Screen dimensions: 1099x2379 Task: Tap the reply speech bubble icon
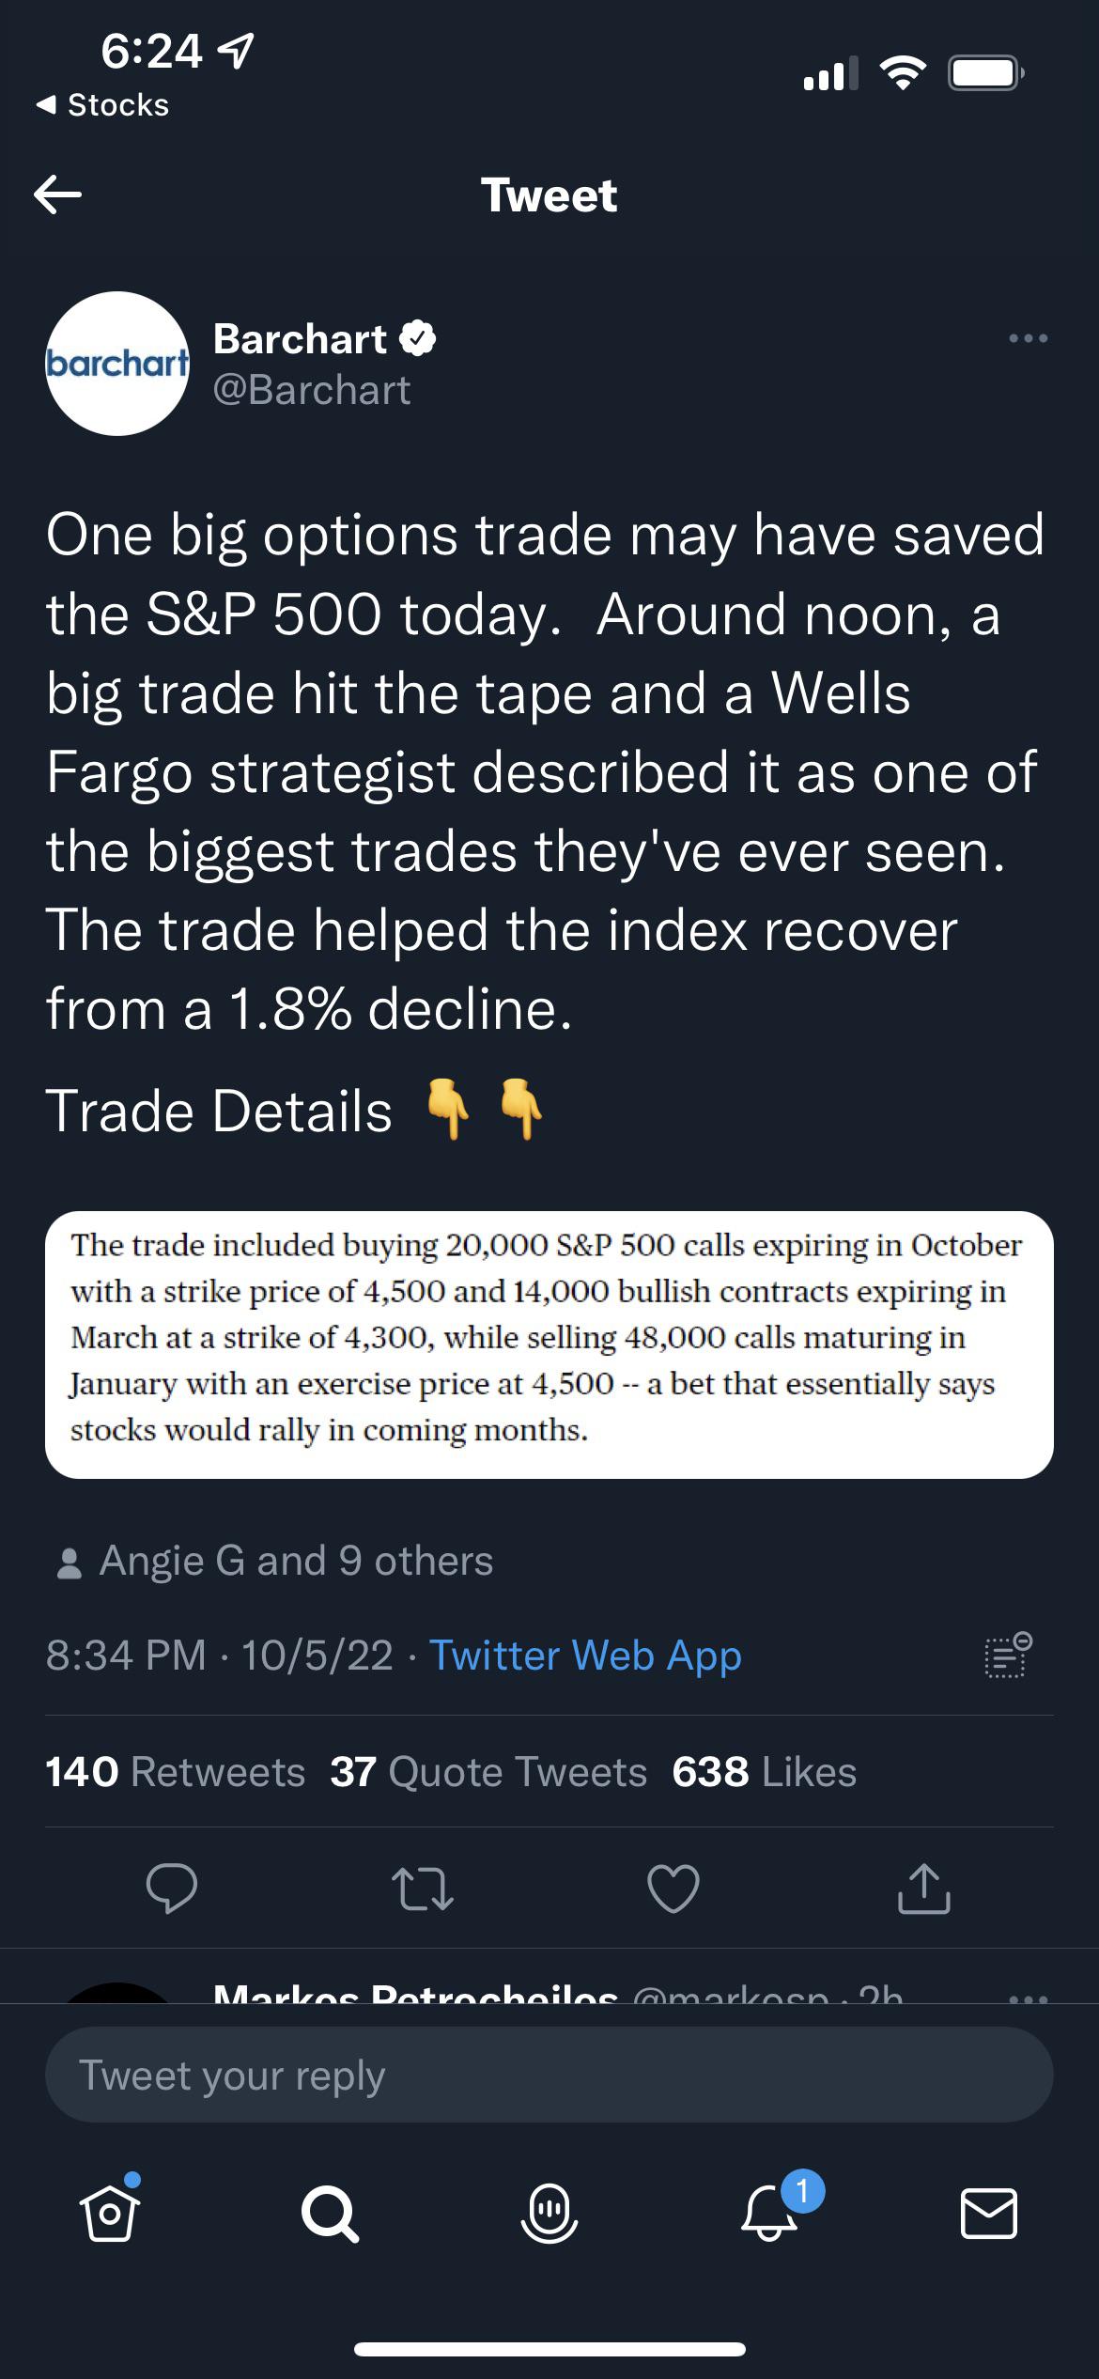[x=172, y=1888]
